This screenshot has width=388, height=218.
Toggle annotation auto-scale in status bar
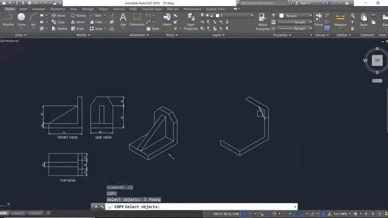(x=329, y=214)
